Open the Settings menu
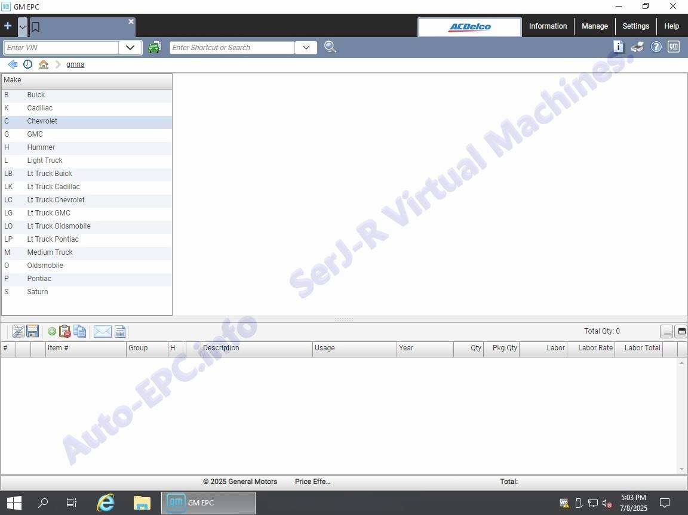Image resolution: width=688 pixels, height=515 pixels. pos(635,26)
